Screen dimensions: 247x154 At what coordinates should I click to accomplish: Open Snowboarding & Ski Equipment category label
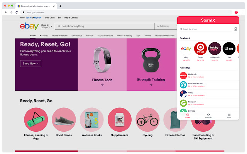point(203,137)
